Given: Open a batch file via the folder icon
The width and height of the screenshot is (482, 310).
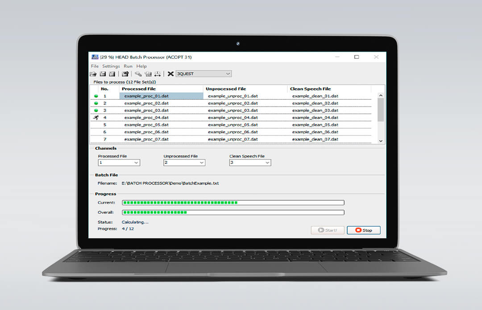Looking at the screenshot, I should pos(94,73).
